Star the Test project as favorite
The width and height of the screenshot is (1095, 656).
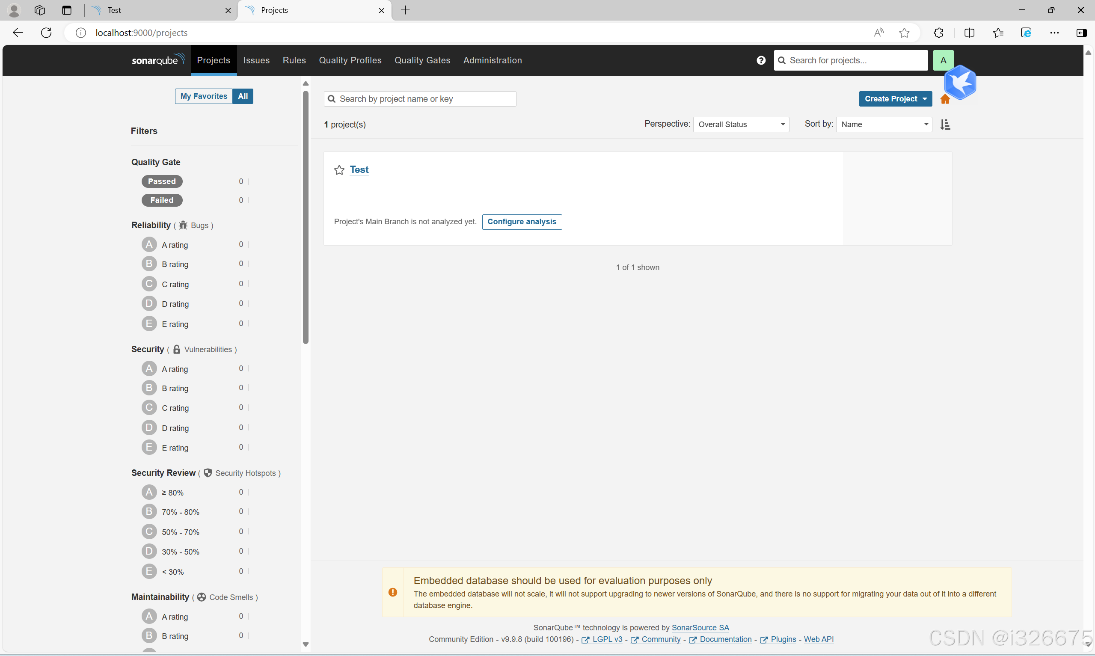click(x=339, y=170)
